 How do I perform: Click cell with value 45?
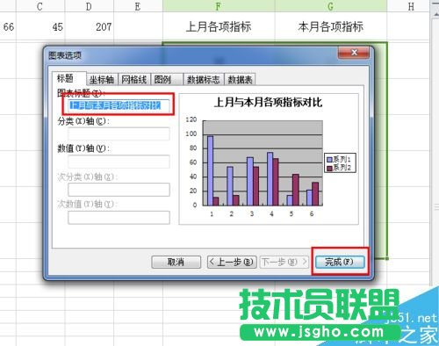point(40,26)
